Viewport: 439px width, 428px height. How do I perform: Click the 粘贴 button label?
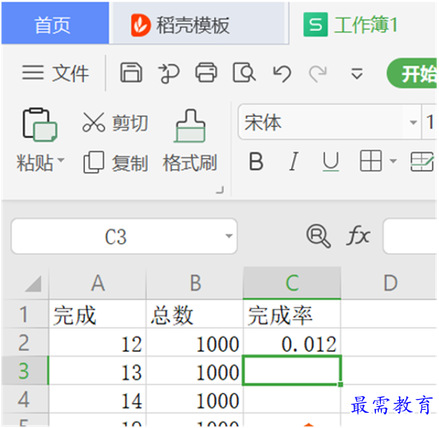pyautogui.click(x=35, y=162)
